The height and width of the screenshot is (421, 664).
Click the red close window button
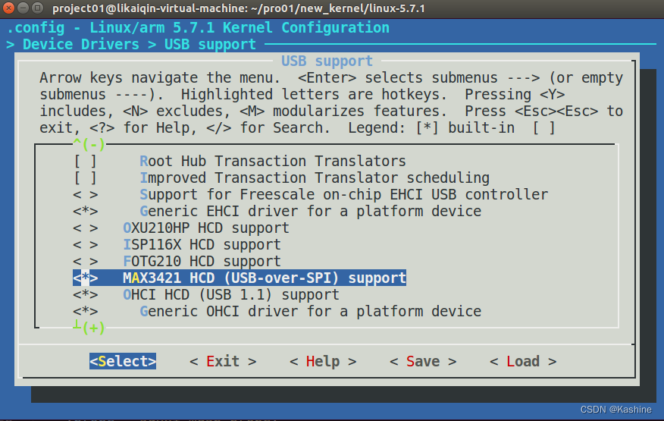pos(10,8)
